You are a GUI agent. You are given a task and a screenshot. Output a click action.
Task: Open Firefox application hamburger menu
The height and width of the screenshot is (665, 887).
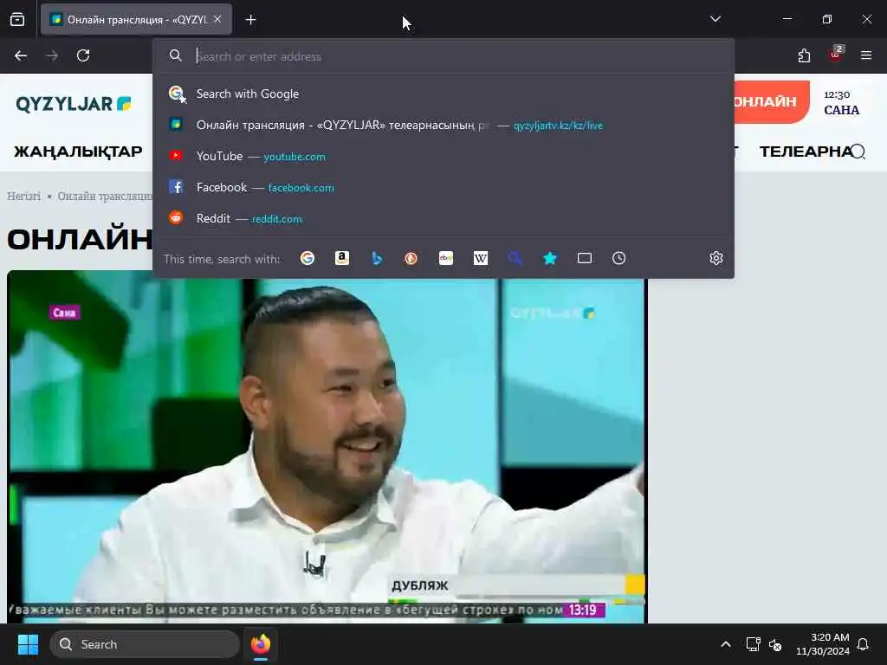click(866, 55)
